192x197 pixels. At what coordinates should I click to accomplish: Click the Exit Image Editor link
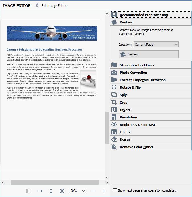click(54, 6)
